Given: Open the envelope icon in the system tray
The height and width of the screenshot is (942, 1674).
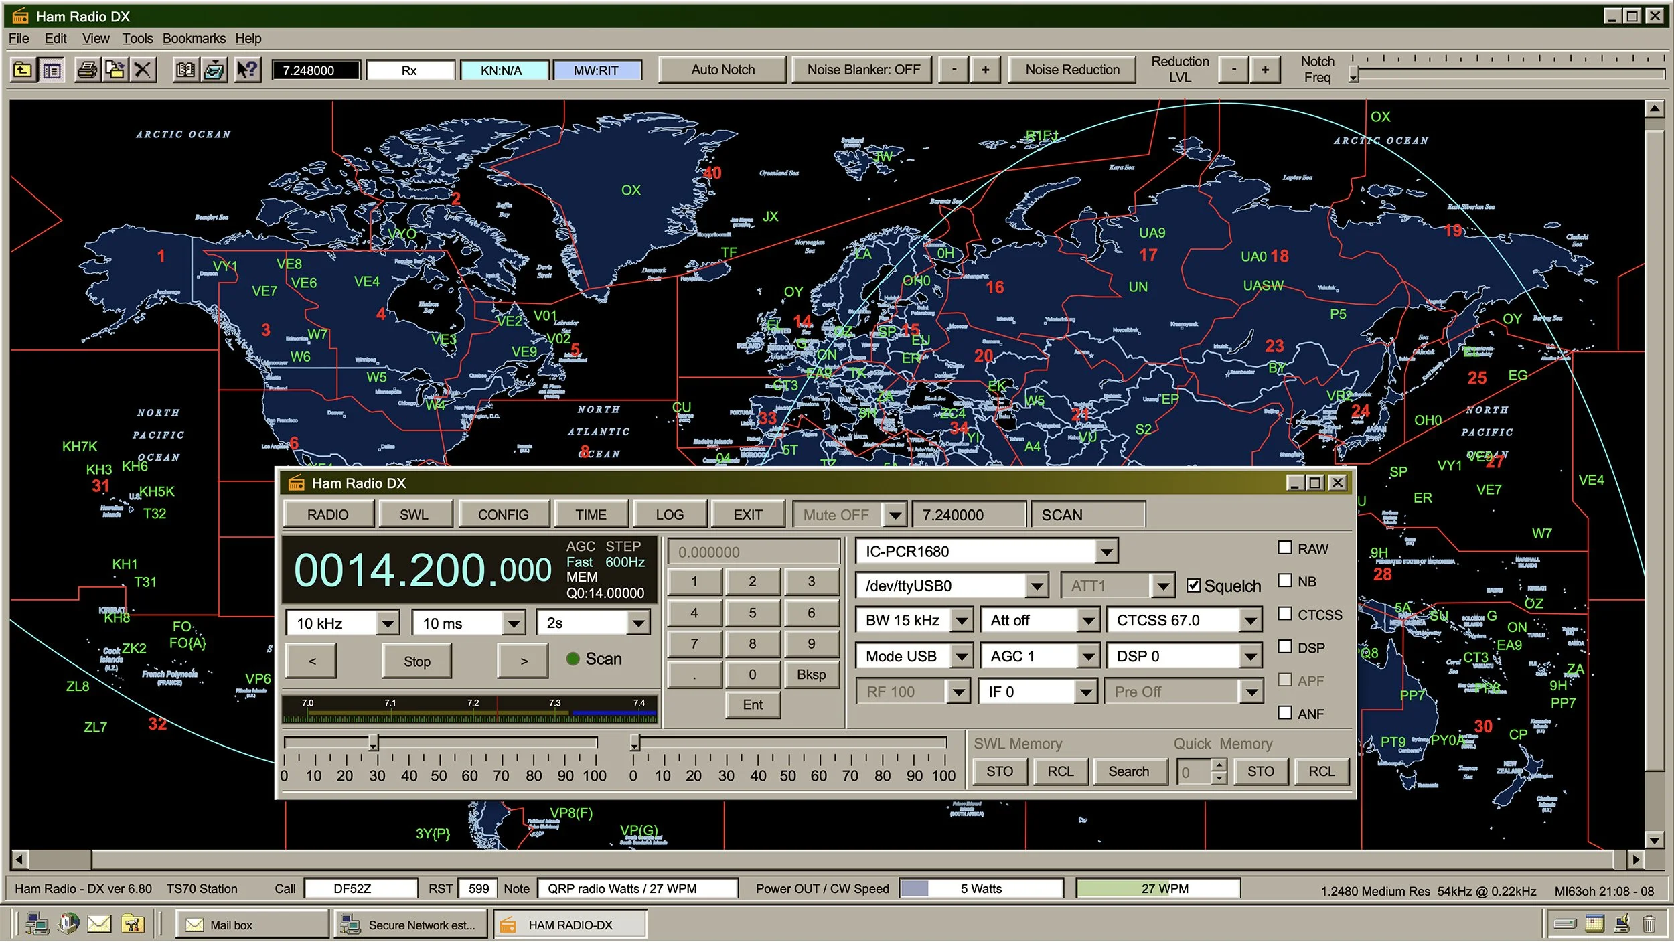Looking at the screenshot, I should click(x=99, y=924).
